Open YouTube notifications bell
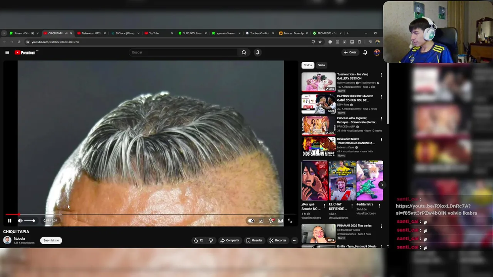Screen dimensions: 493x277 pos(365,52)
